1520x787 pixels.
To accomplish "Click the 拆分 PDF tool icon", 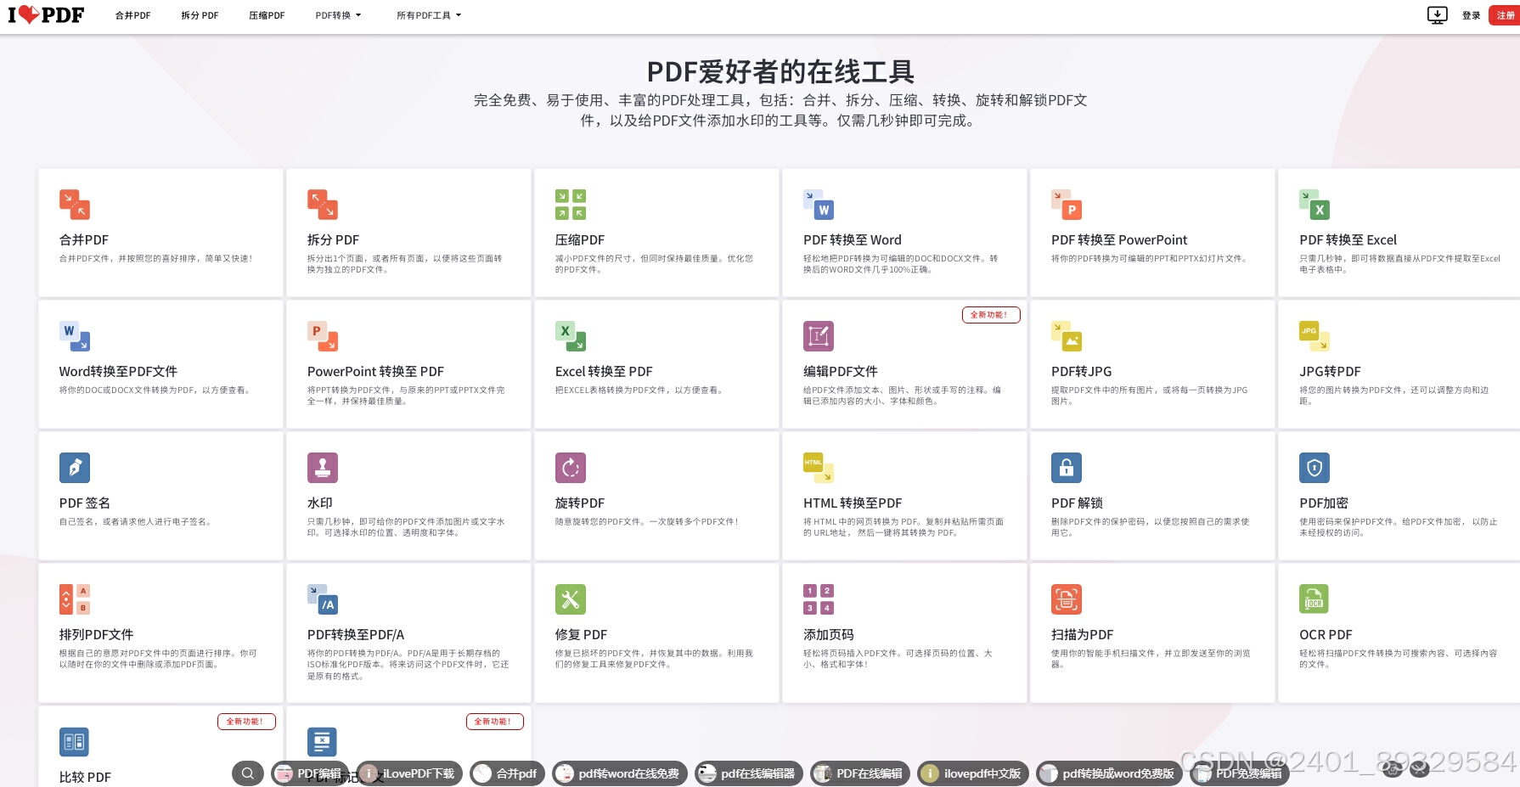I will click(323, 205).
